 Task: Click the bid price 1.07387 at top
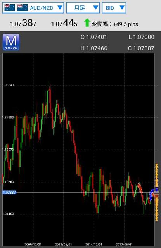23,23
